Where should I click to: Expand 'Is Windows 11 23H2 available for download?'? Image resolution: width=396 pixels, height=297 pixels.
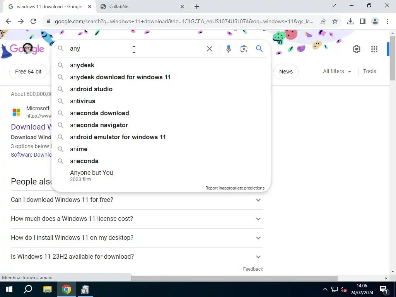(137, 257)
